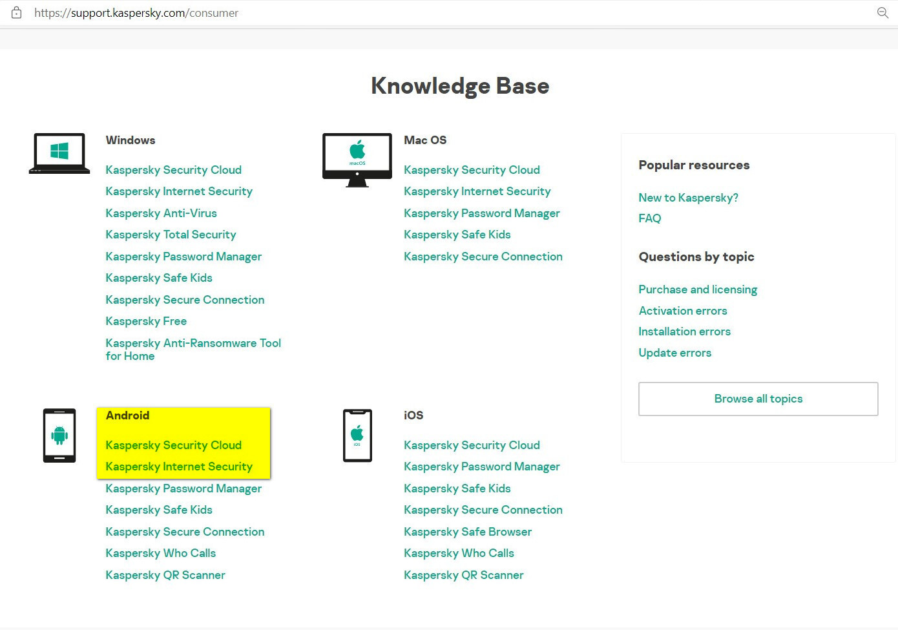Click the Mac OS monitor icon
898x630 pixels.
point(357,160)
